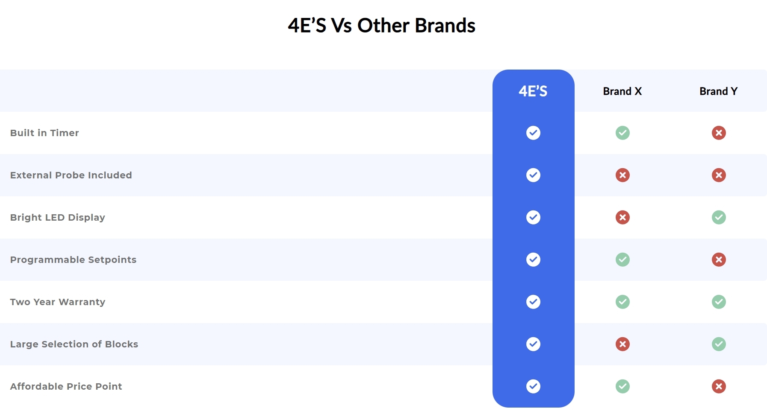Click Brand X red cross for Large Selection of Blocks
This screenshot has height=411, width=767.
622,344
